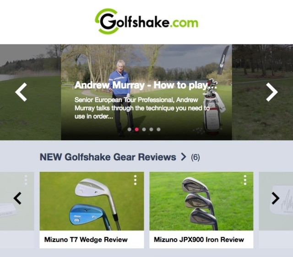Advance to next hero carousel slide
The image size is (293, 257).
tap(271, 92)
